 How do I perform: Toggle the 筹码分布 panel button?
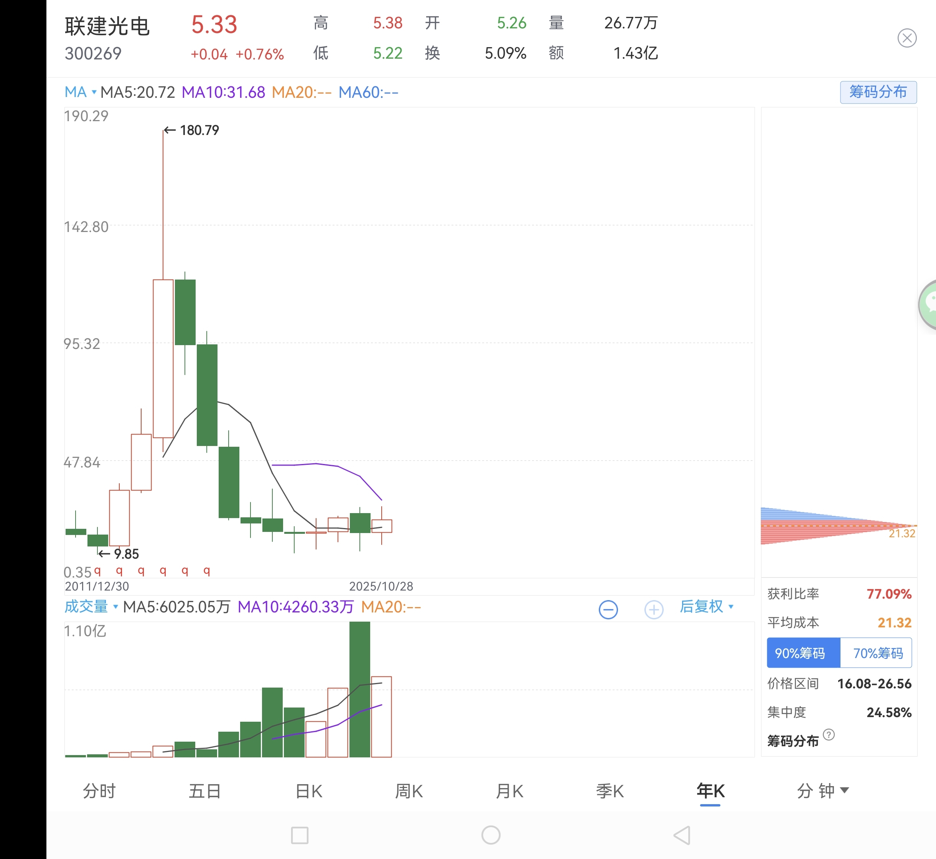(878, 92)
